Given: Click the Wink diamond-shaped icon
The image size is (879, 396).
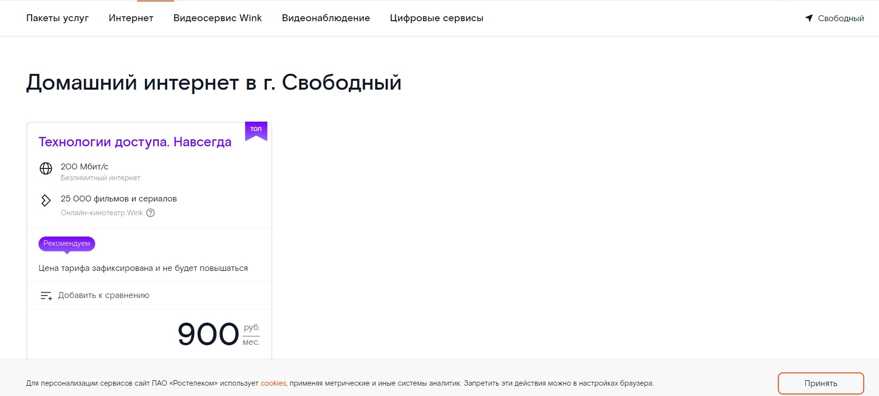Looking at the screenshot, I should pos(46,200).
